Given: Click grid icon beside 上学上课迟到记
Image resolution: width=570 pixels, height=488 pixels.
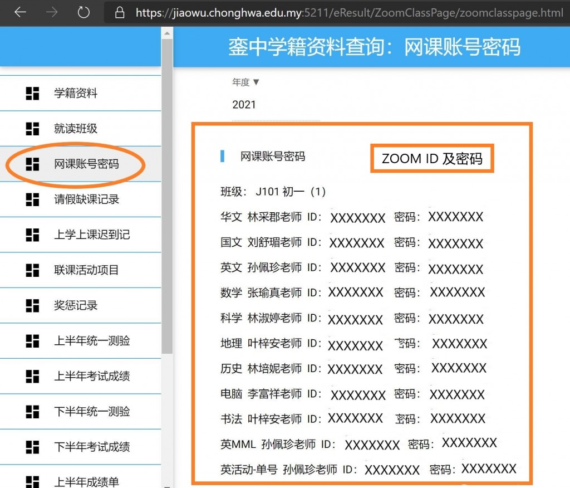Looking at the screenshot, I should [x=32, y=235].
